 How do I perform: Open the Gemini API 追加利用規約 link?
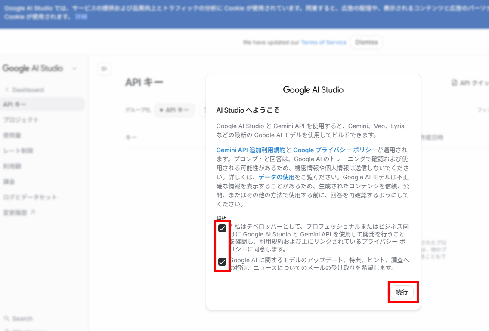point(251,150)
